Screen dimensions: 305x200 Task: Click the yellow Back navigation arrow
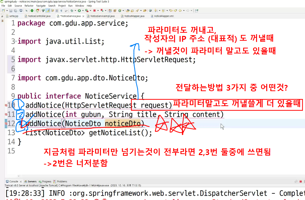180,11
